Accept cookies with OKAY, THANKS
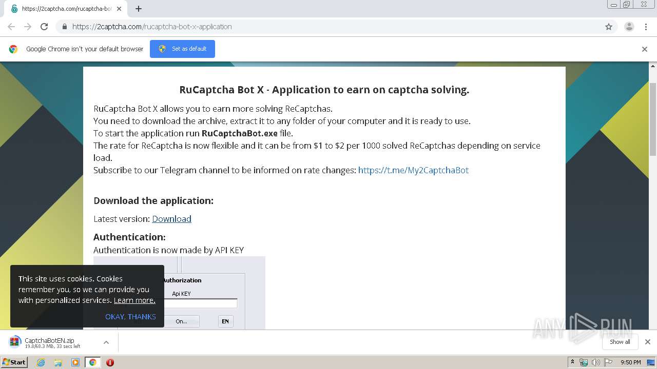The height and width of the screenshot is (369, 657). 130,317
